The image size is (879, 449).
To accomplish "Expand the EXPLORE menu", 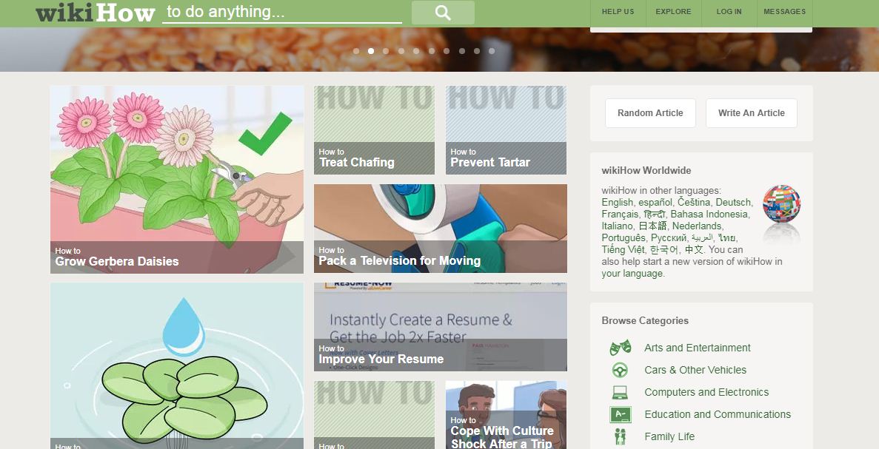I will 673,12.
